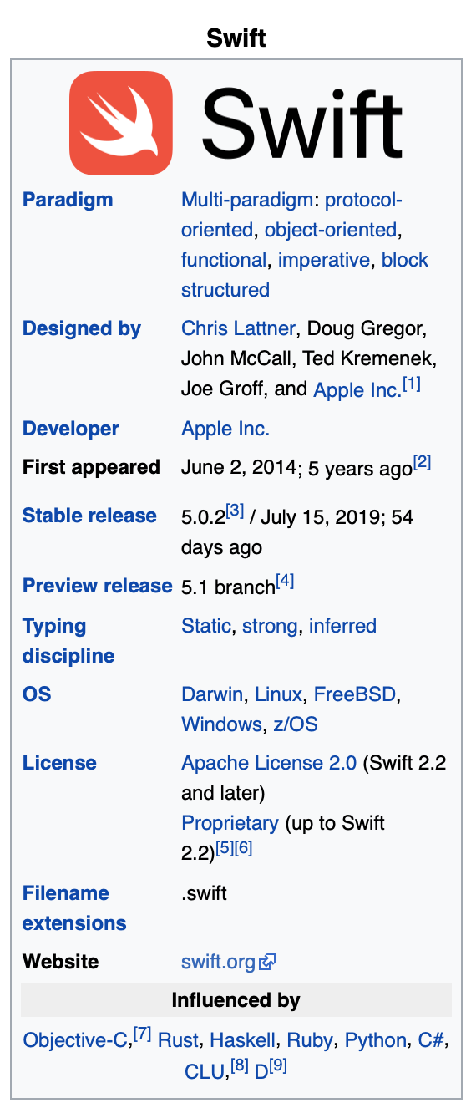Click the Swift bird logo image
The image size is (466, 1108).
coord(121,123)
